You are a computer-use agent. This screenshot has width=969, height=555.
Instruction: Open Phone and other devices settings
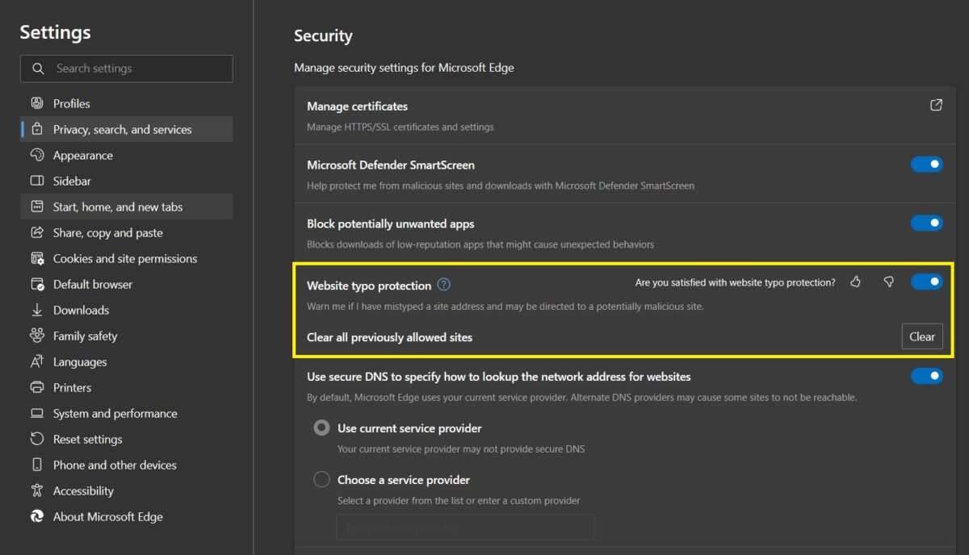click(126, 465)
